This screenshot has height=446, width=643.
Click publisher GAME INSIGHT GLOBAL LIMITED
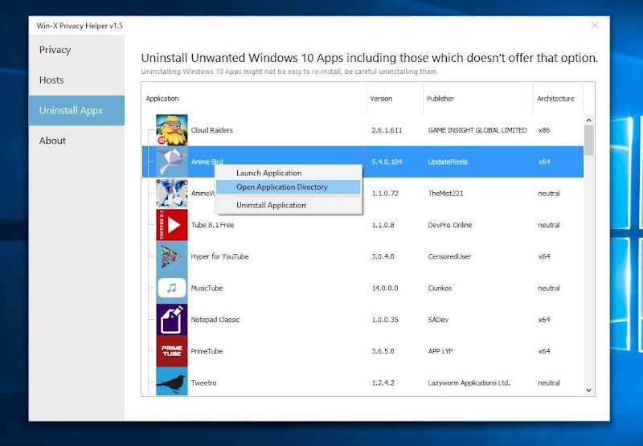point(477,130)
